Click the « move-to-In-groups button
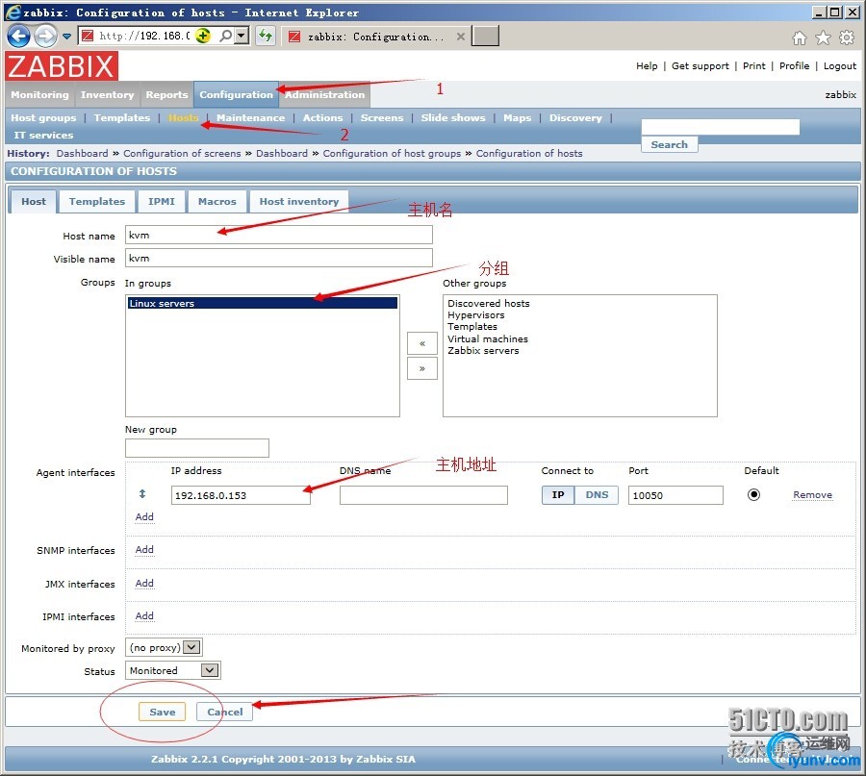Image resolution: width=866 pixels, height=776 pixels. click(422, 343)
